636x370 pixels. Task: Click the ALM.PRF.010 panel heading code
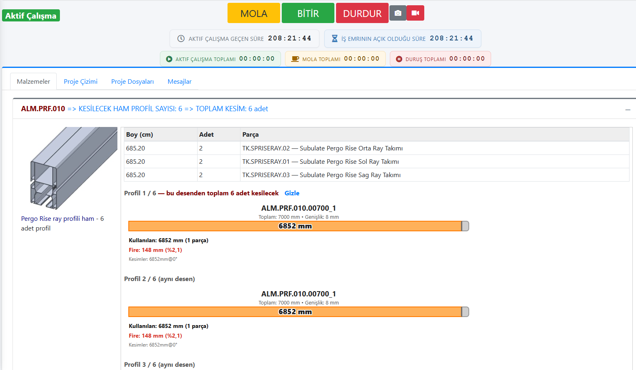point(43,109)
